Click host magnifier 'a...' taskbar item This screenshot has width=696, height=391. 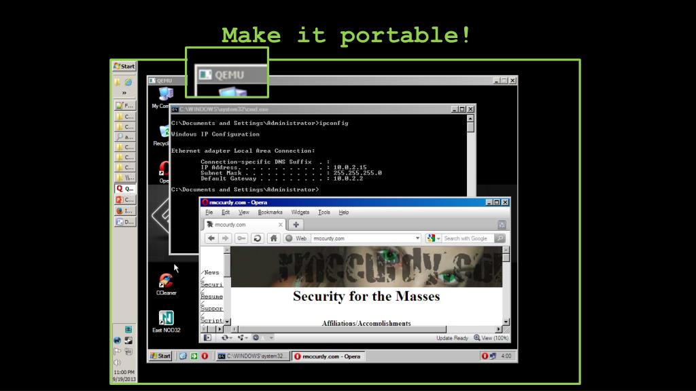pyautogui.click(x=125, y=137)
